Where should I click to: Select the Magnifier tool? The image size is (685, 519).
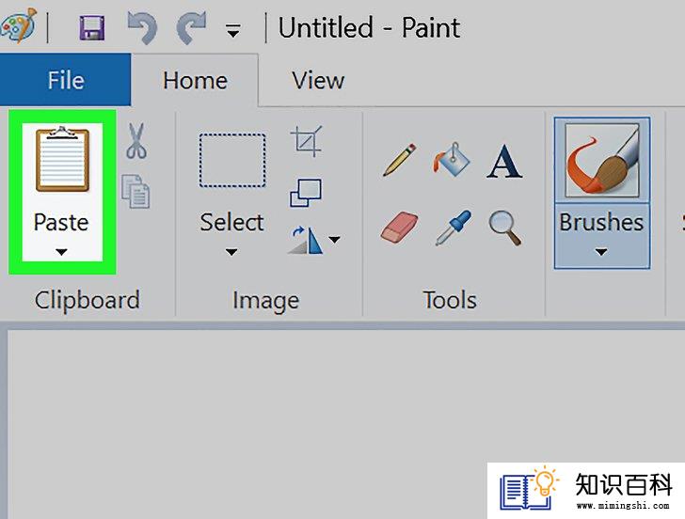click(x=505, y=228)
